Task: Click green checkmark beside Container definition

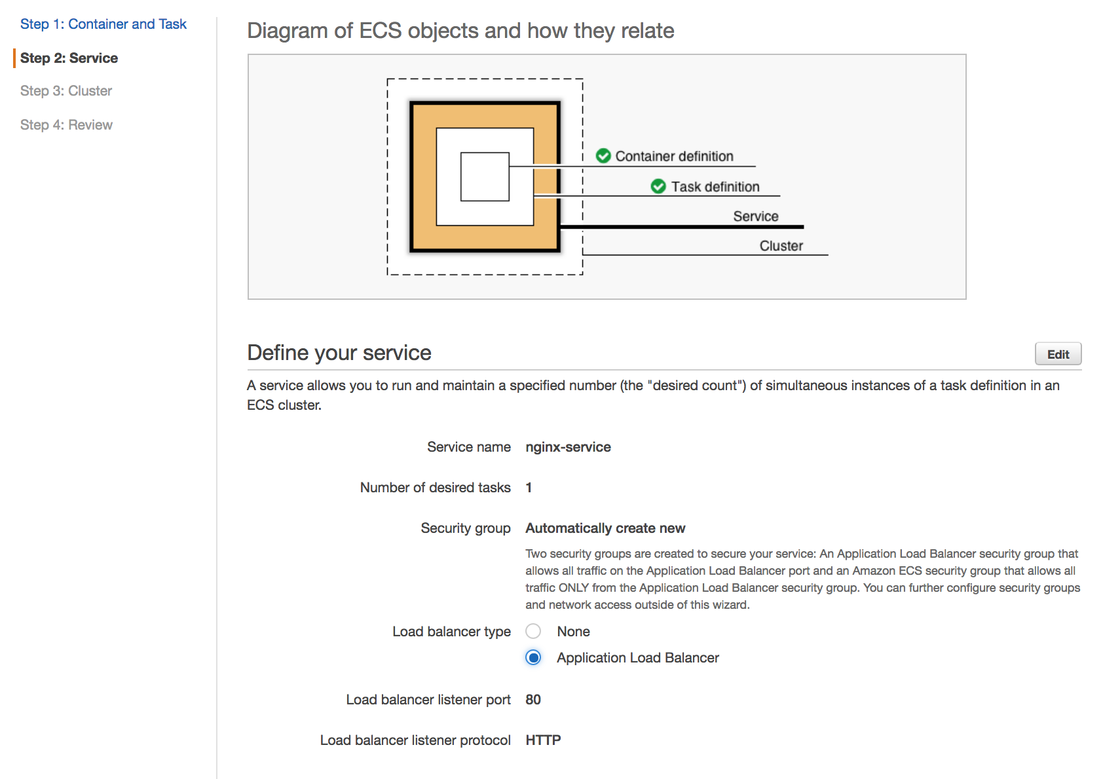Action: click(603, 156)
